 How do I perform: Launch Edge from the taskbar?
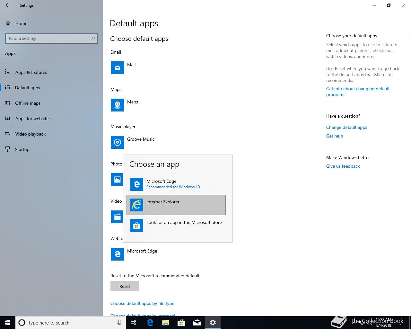150,323
